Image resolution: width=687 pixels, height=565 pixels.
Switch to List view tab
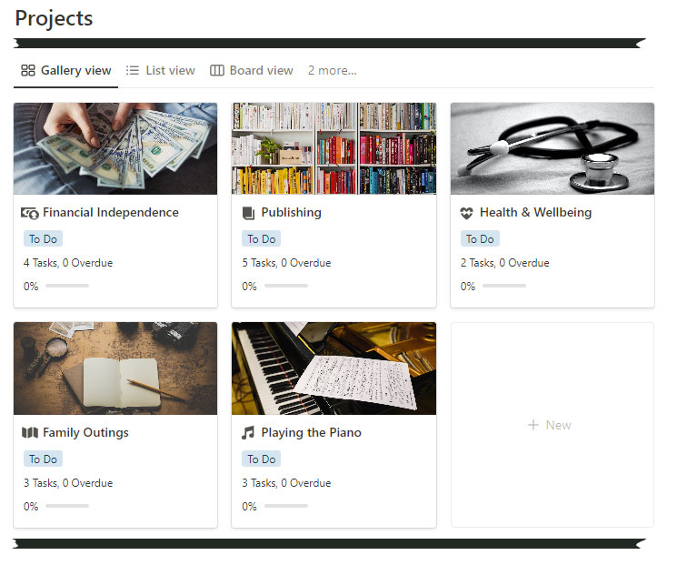(160, 71)
